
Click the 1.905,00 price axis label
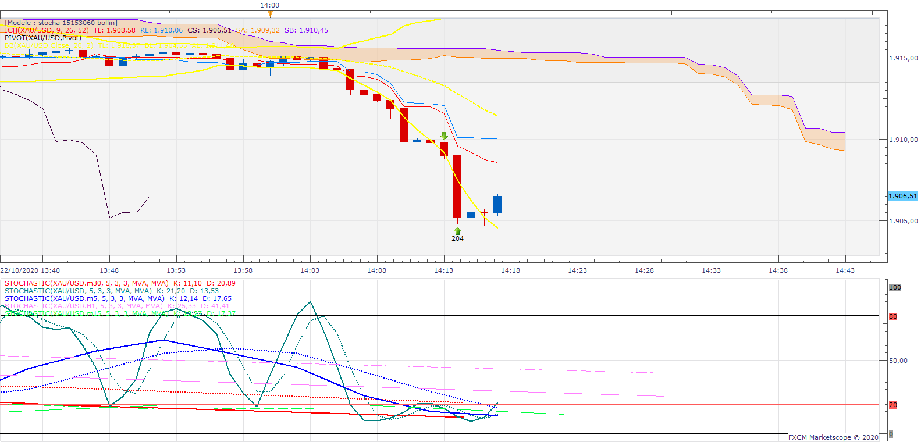(904, 221)
